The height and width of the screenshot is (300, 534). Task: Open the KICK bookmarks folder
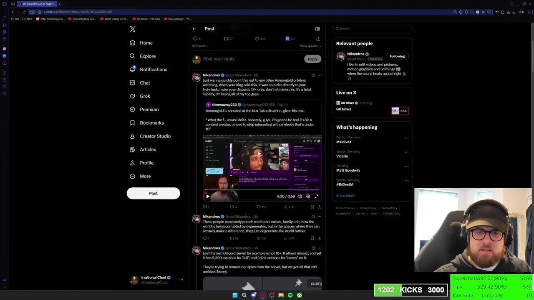[x=28, y=19]
